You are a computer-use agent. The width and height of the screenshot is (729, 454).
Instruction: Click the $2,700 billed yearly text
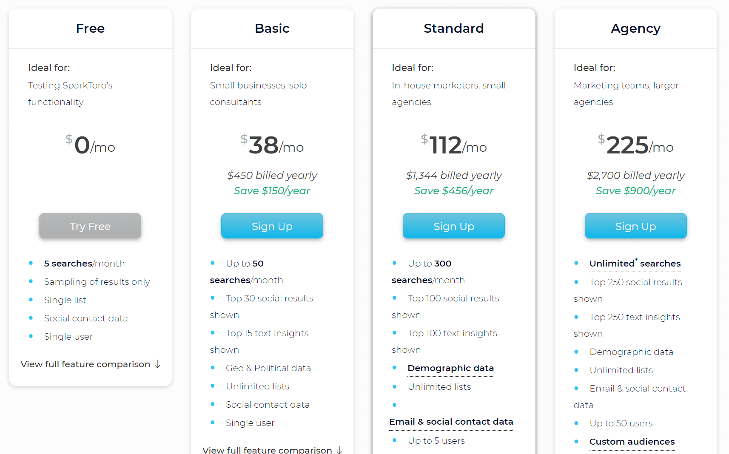click(x=636, y=176)
